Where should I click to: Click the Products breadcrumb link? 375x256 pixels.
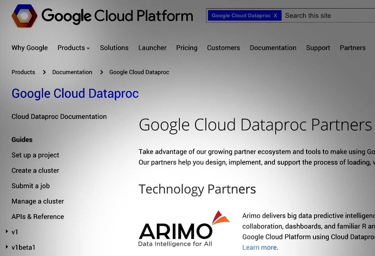click(23, 72)
